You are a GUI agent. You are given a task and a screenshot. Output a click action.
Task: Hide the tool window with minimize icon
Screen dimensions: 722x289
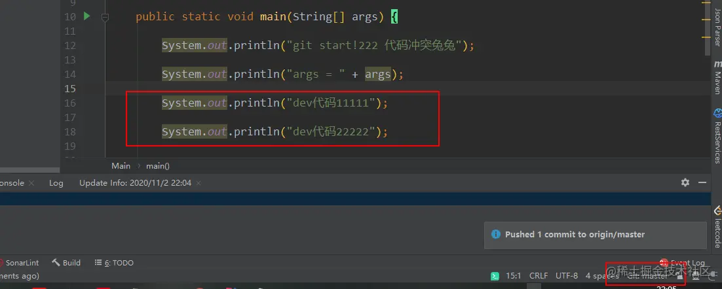point(702,182)
